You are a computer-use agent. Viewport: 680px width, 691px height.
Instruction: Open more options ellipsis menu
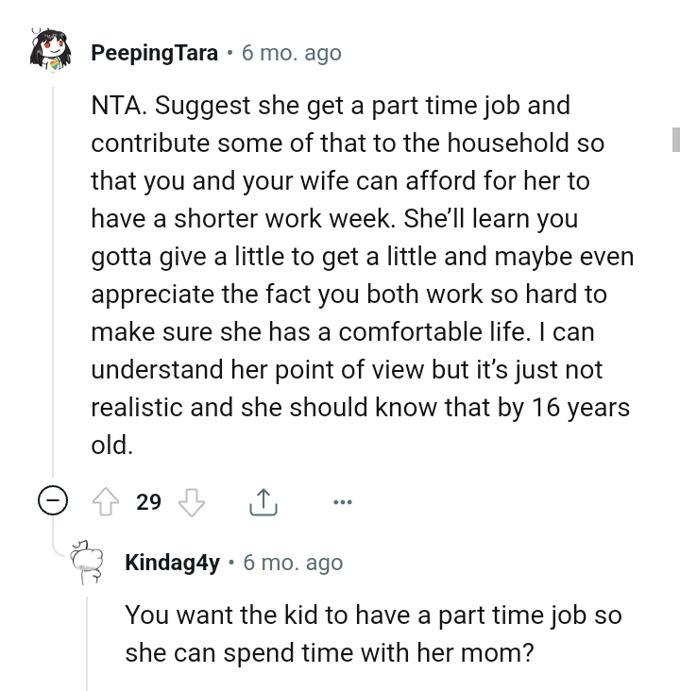pos(342,502)
